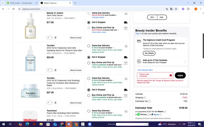Open View featured offers link
This screenshot has height=127, width=204.
(x=145, y=70)
